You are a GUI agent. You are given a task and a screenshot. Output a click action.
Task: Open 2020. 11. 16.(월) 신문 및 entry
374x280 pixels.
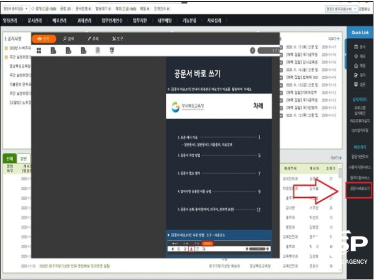pyautogui.click(x=302, y=70)
